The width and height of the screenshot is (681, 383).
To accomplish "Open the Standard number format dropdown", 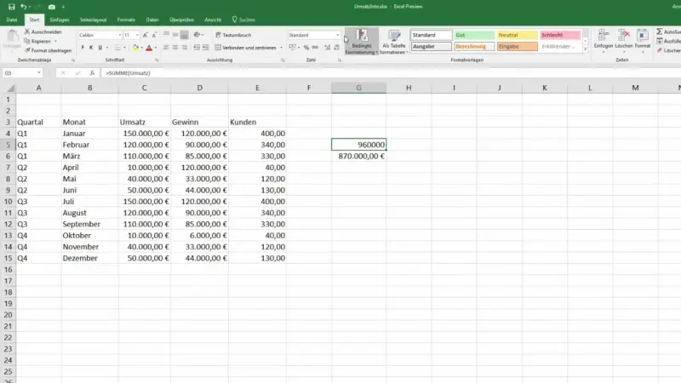I will pyautogui.click(x=337, y=35).
